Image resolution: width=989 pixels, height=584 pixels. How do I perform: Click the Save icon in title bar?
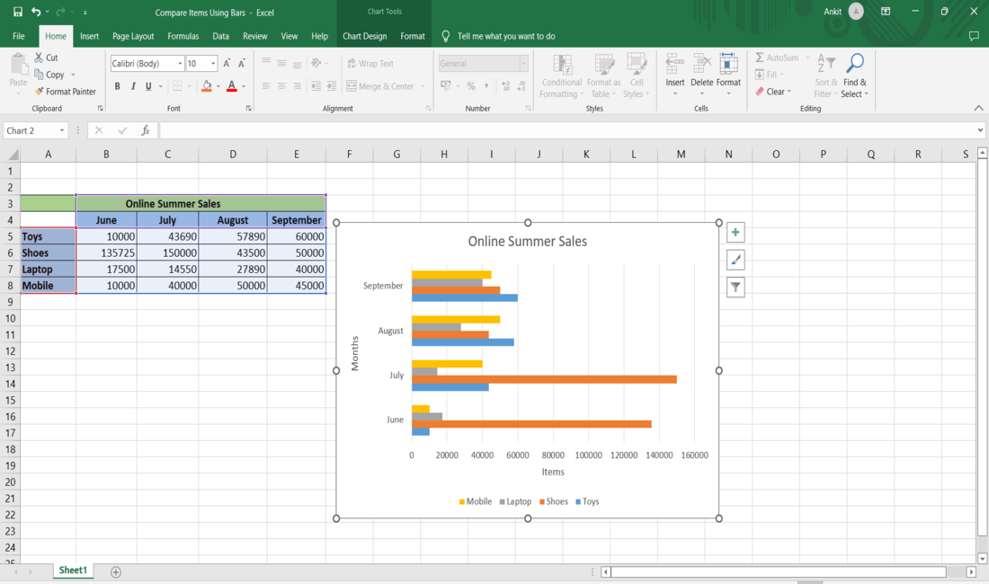(x=17, y=12)
